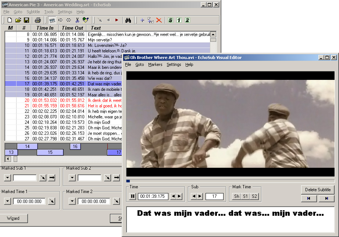Click diagonal arrow in Marked Sub 1
339x237 pixels.
click(43, 178)
